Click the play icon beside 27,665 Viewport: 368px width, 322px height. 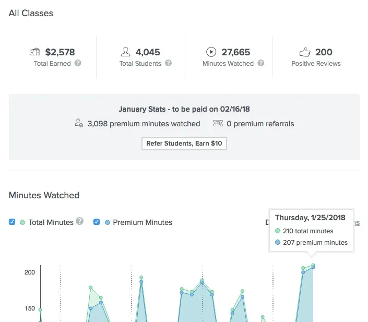tap(211, 52)
